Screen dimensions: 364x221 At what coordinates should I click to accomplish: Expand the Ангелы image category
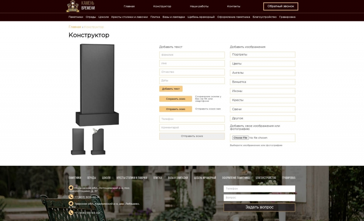point(262,73)
